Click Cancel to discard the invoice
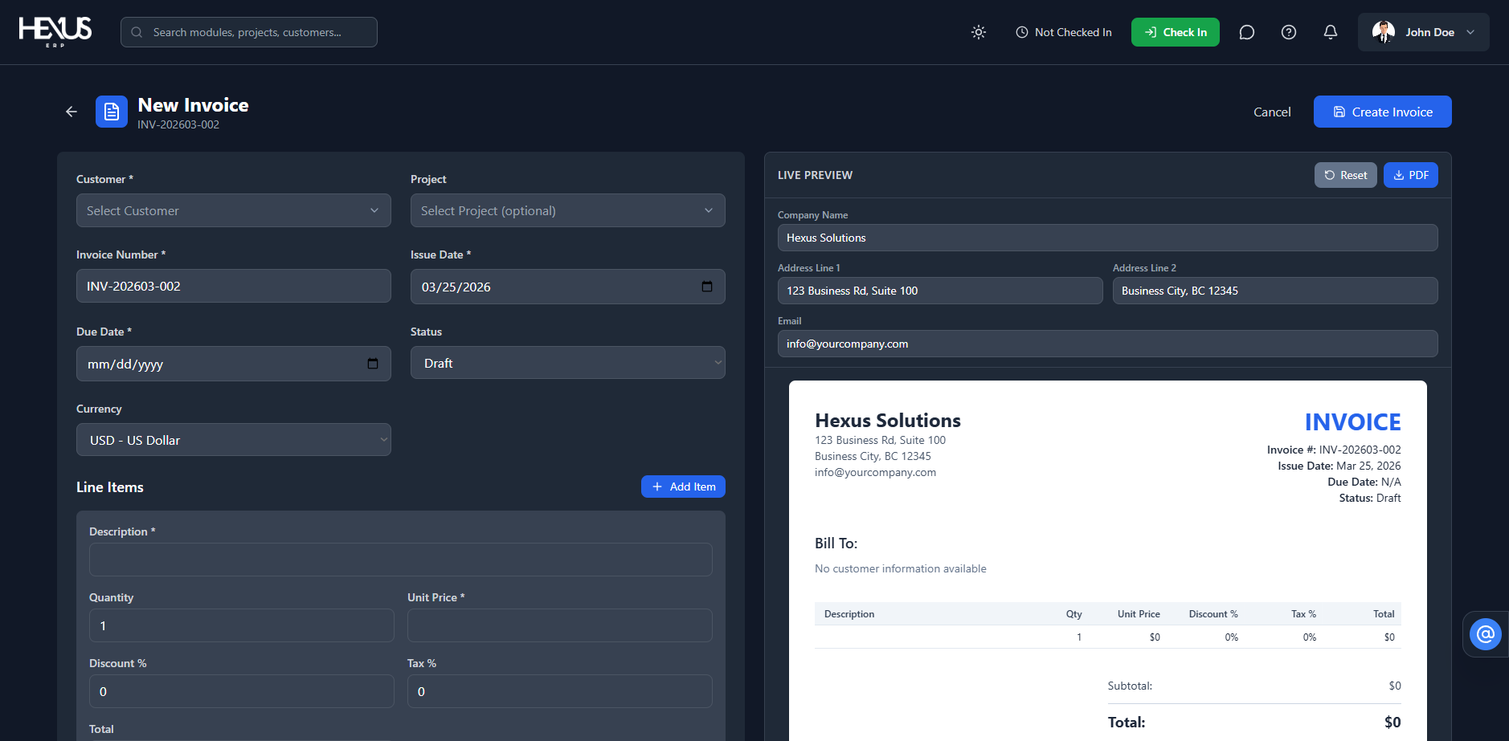The width and height of the screenshot is (1509, 741). click(x=1272, y=112)
